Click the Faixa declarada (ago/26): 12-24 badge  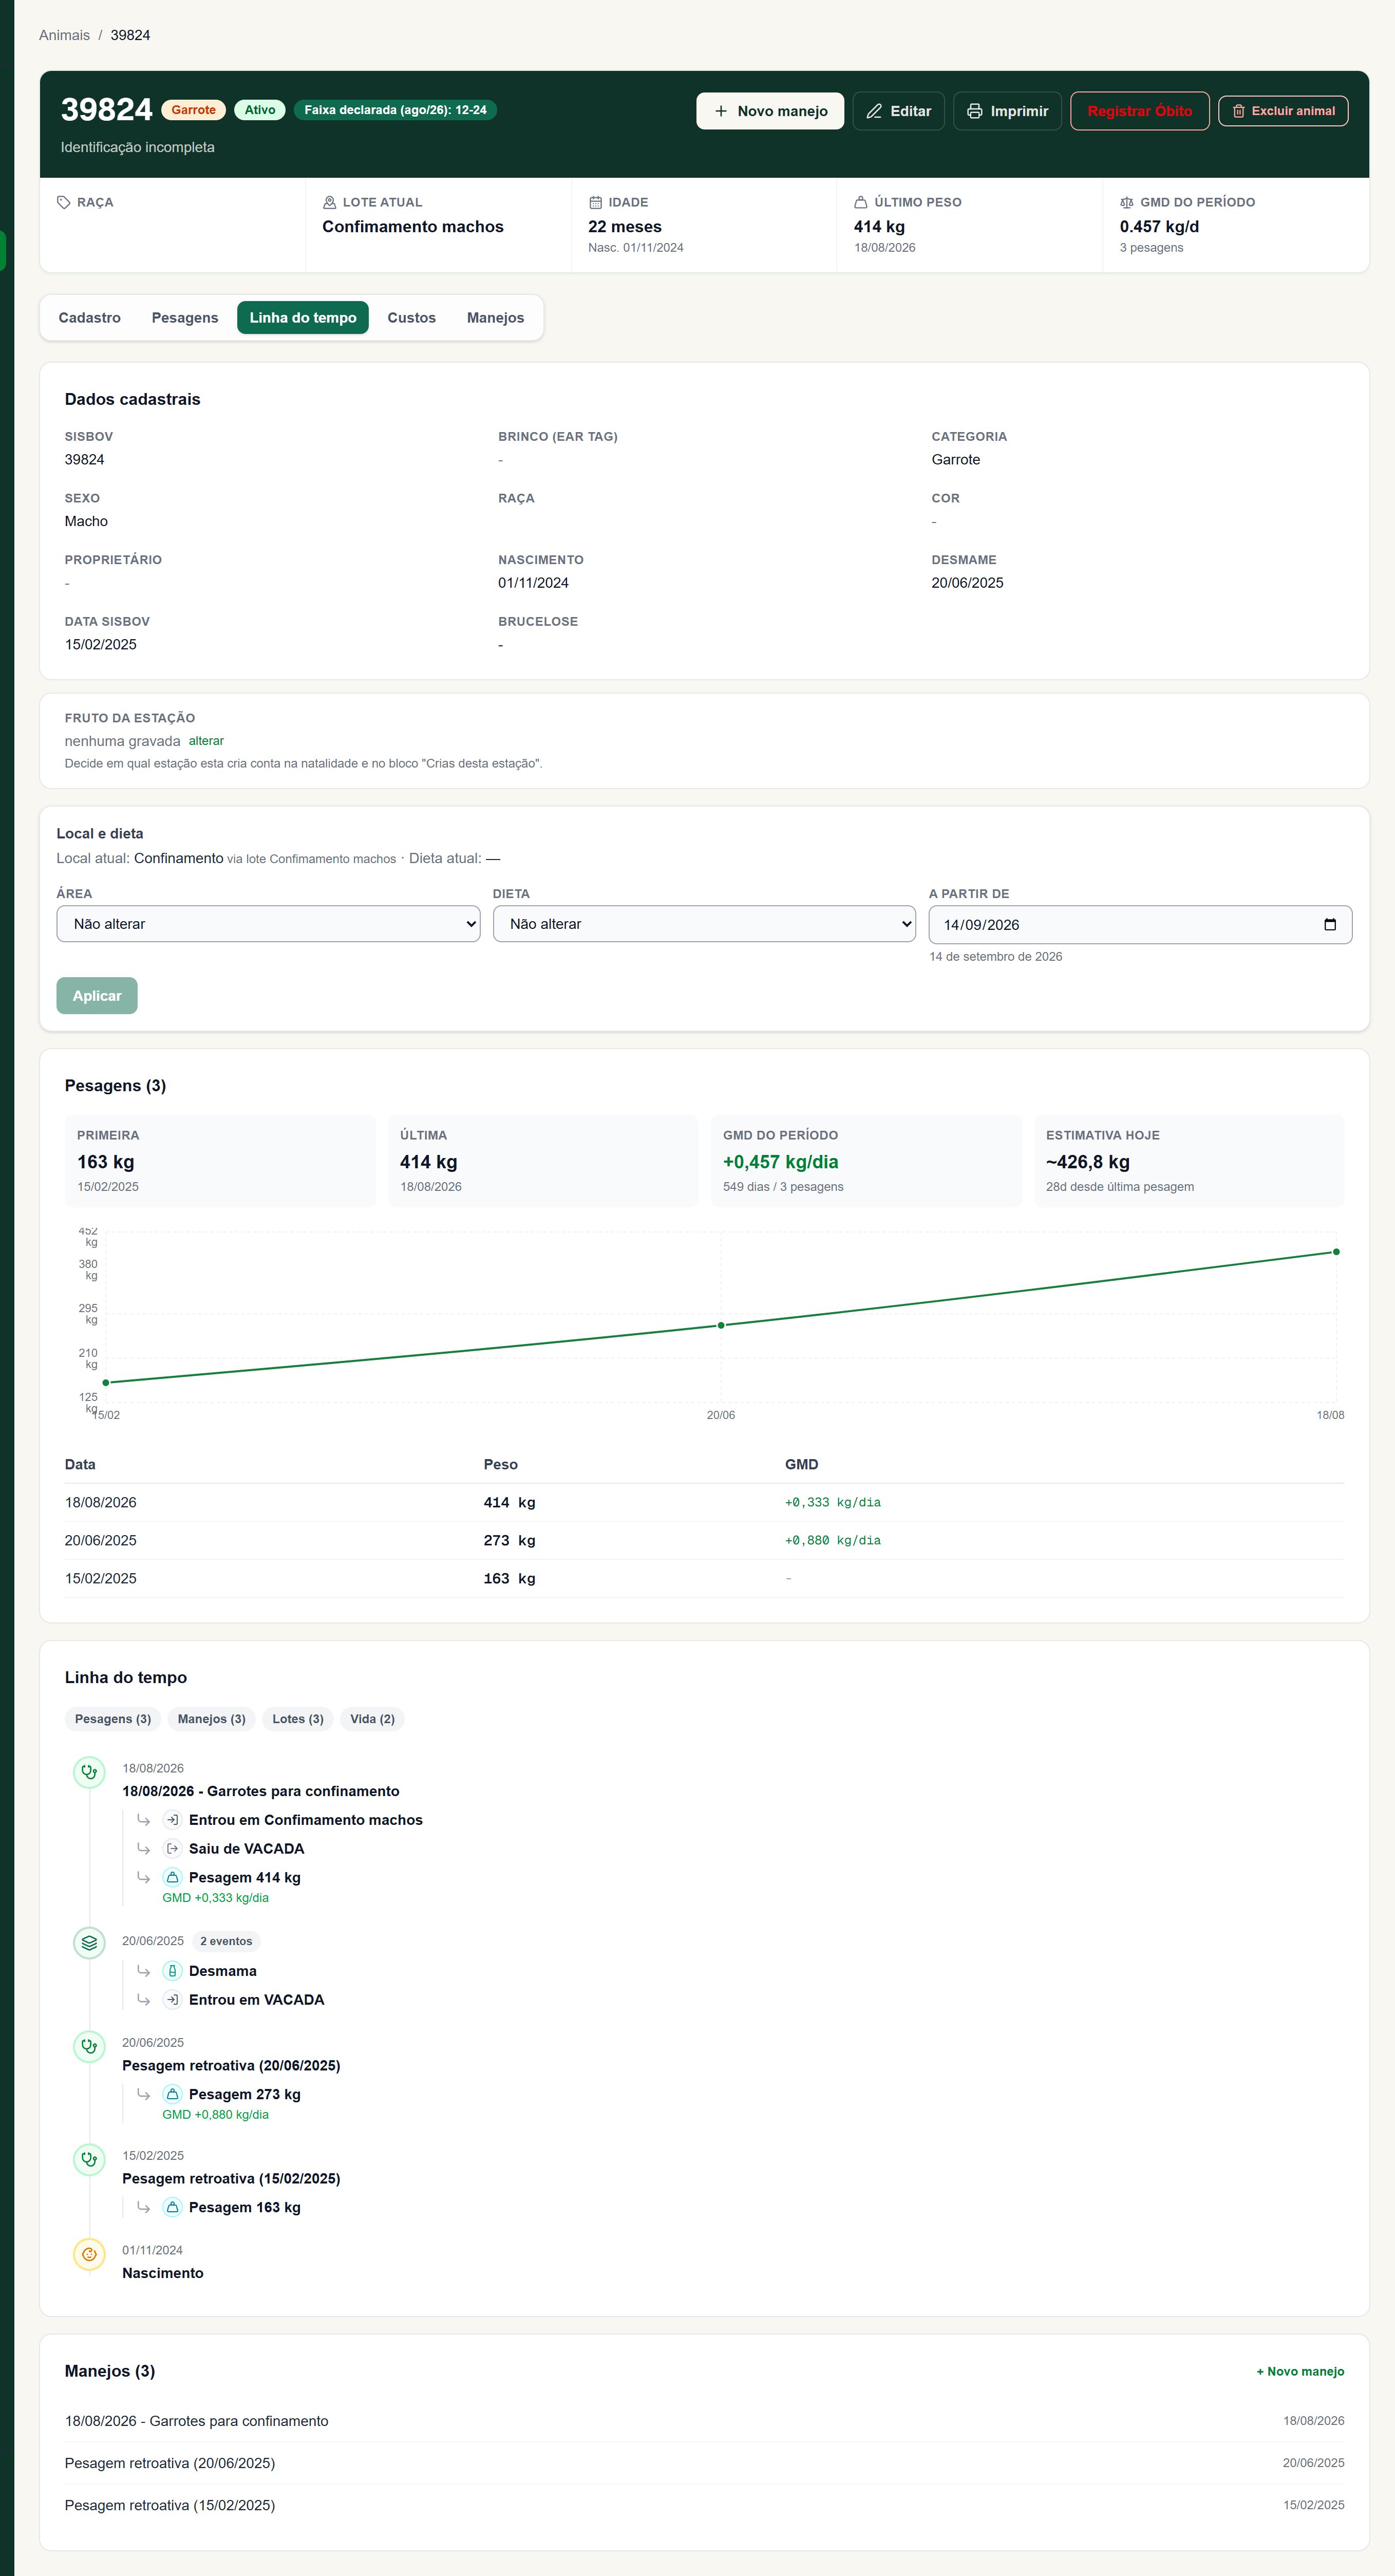click(x=395, y=110)
